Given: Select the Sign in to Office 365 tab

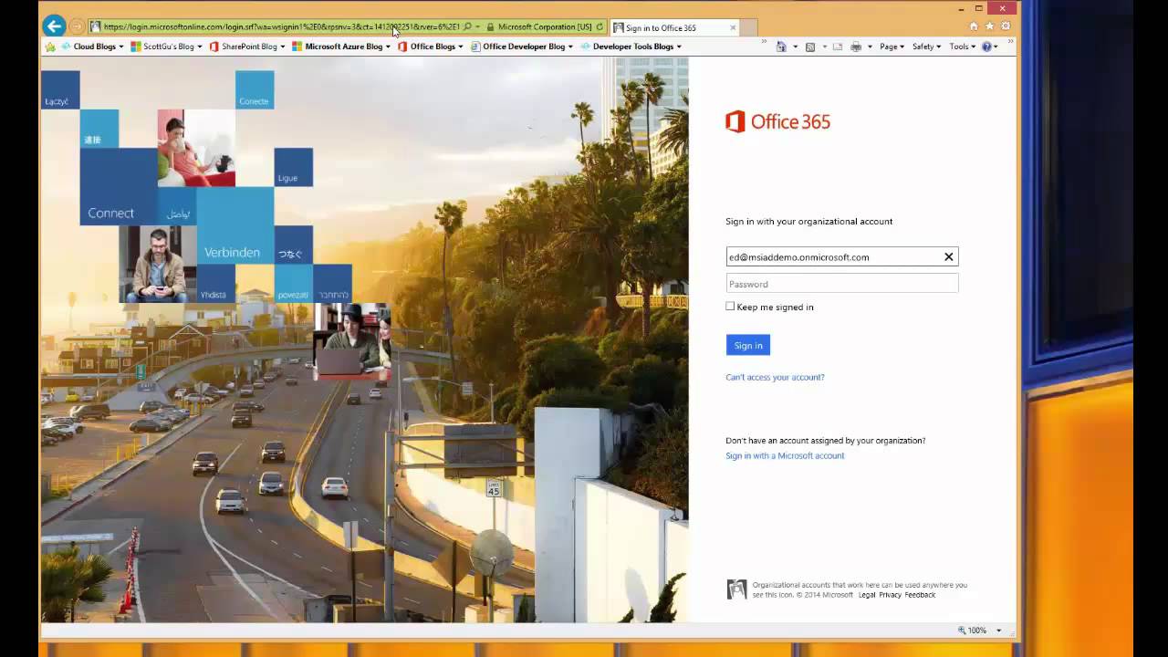Looking at the screenshot, I should coord(675,27).
